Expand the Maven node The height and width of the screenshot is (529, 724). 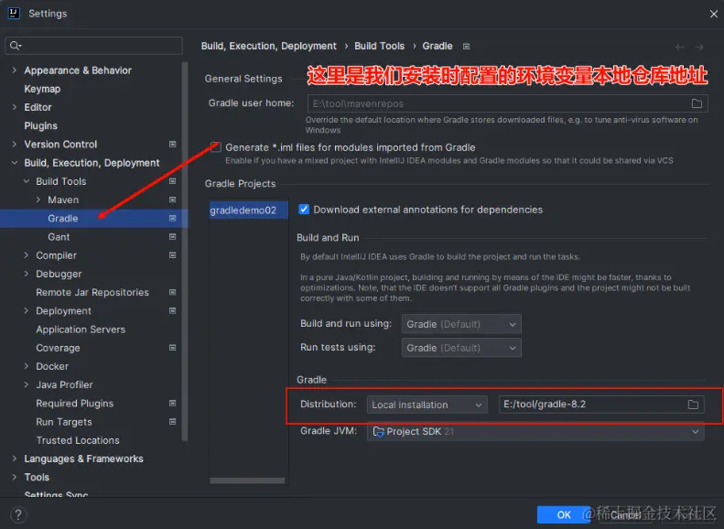coord(38,200)
